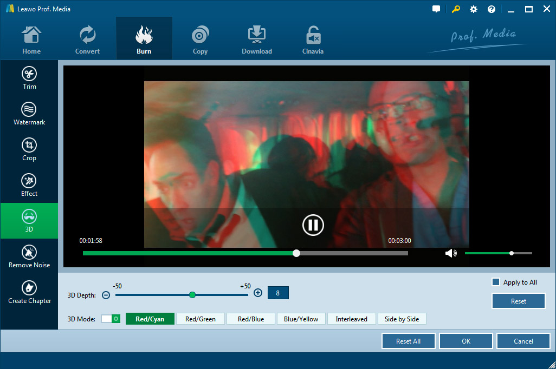Click the key registration icon

point(455,9)
